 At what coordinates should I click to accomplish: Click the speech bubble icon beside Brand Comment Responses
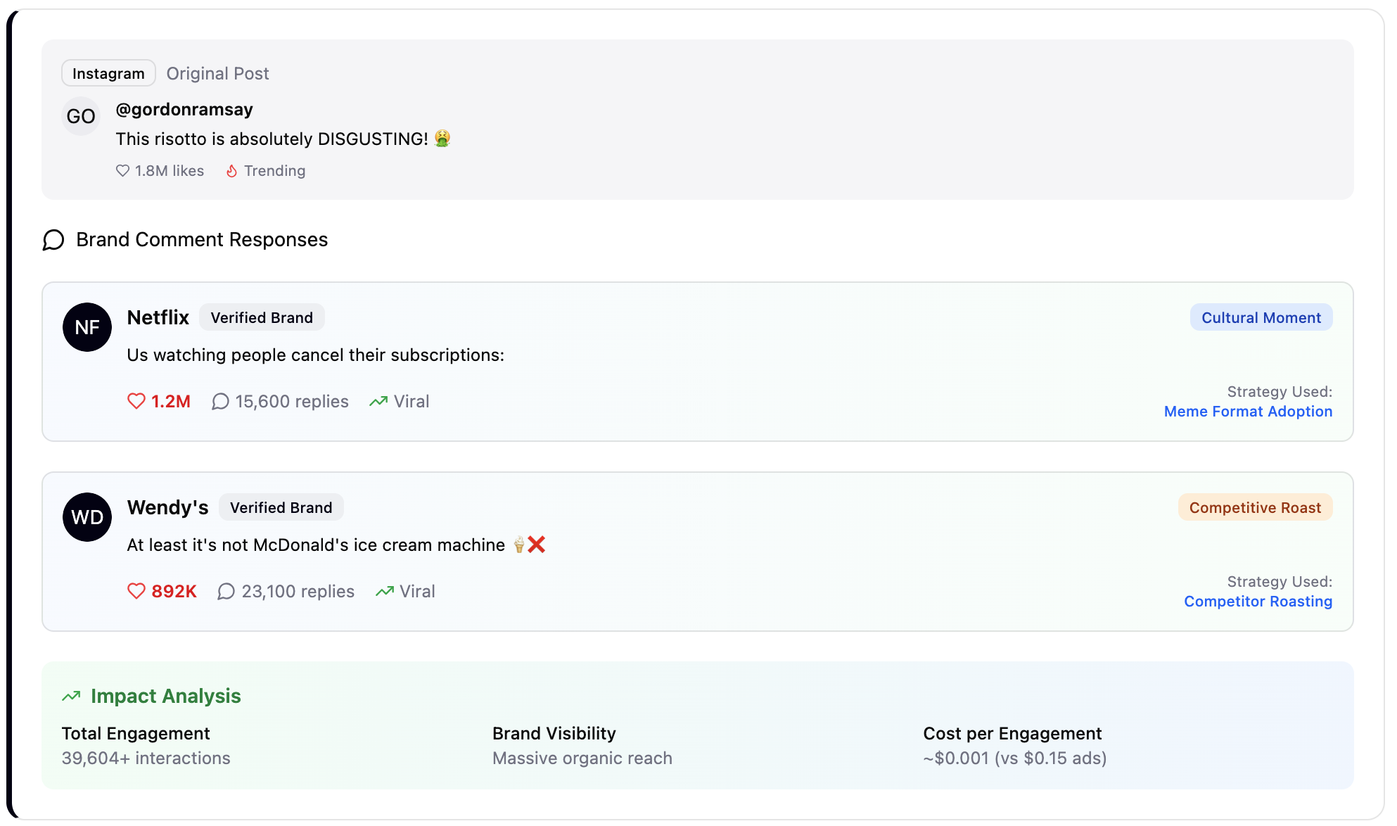point(53,240)
